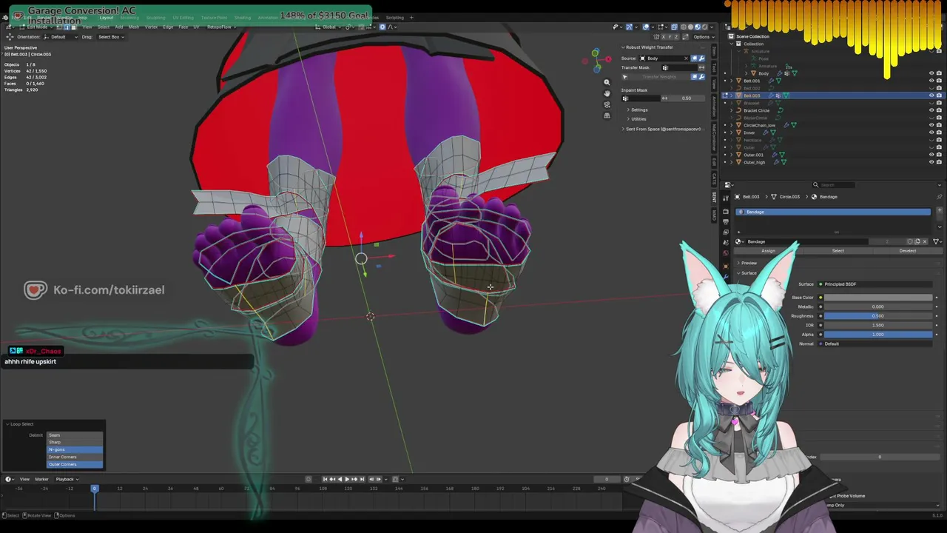947x533 pixels.
Task: Toggle camera view icon in viewport
Action: [x=607, y=104]
